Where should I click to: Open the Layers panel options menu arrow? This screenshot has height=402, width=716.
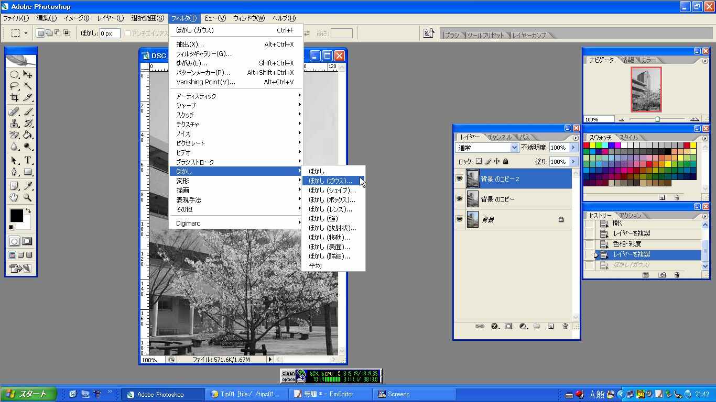[x=576, y=138]
